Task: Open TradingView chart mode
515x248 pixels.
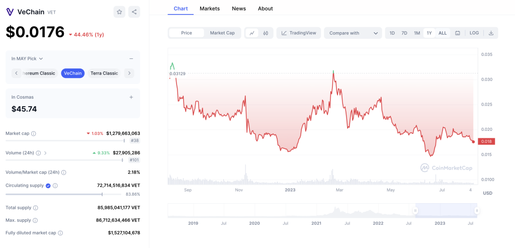Action: pos(299,33)
